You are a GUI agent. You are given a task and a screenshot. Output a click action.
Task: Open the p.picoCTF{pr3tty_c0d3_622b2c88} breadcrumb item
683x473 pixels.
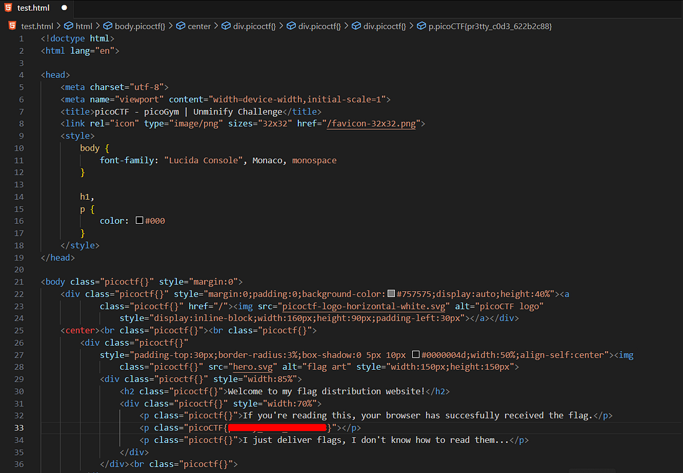(490, 26)
